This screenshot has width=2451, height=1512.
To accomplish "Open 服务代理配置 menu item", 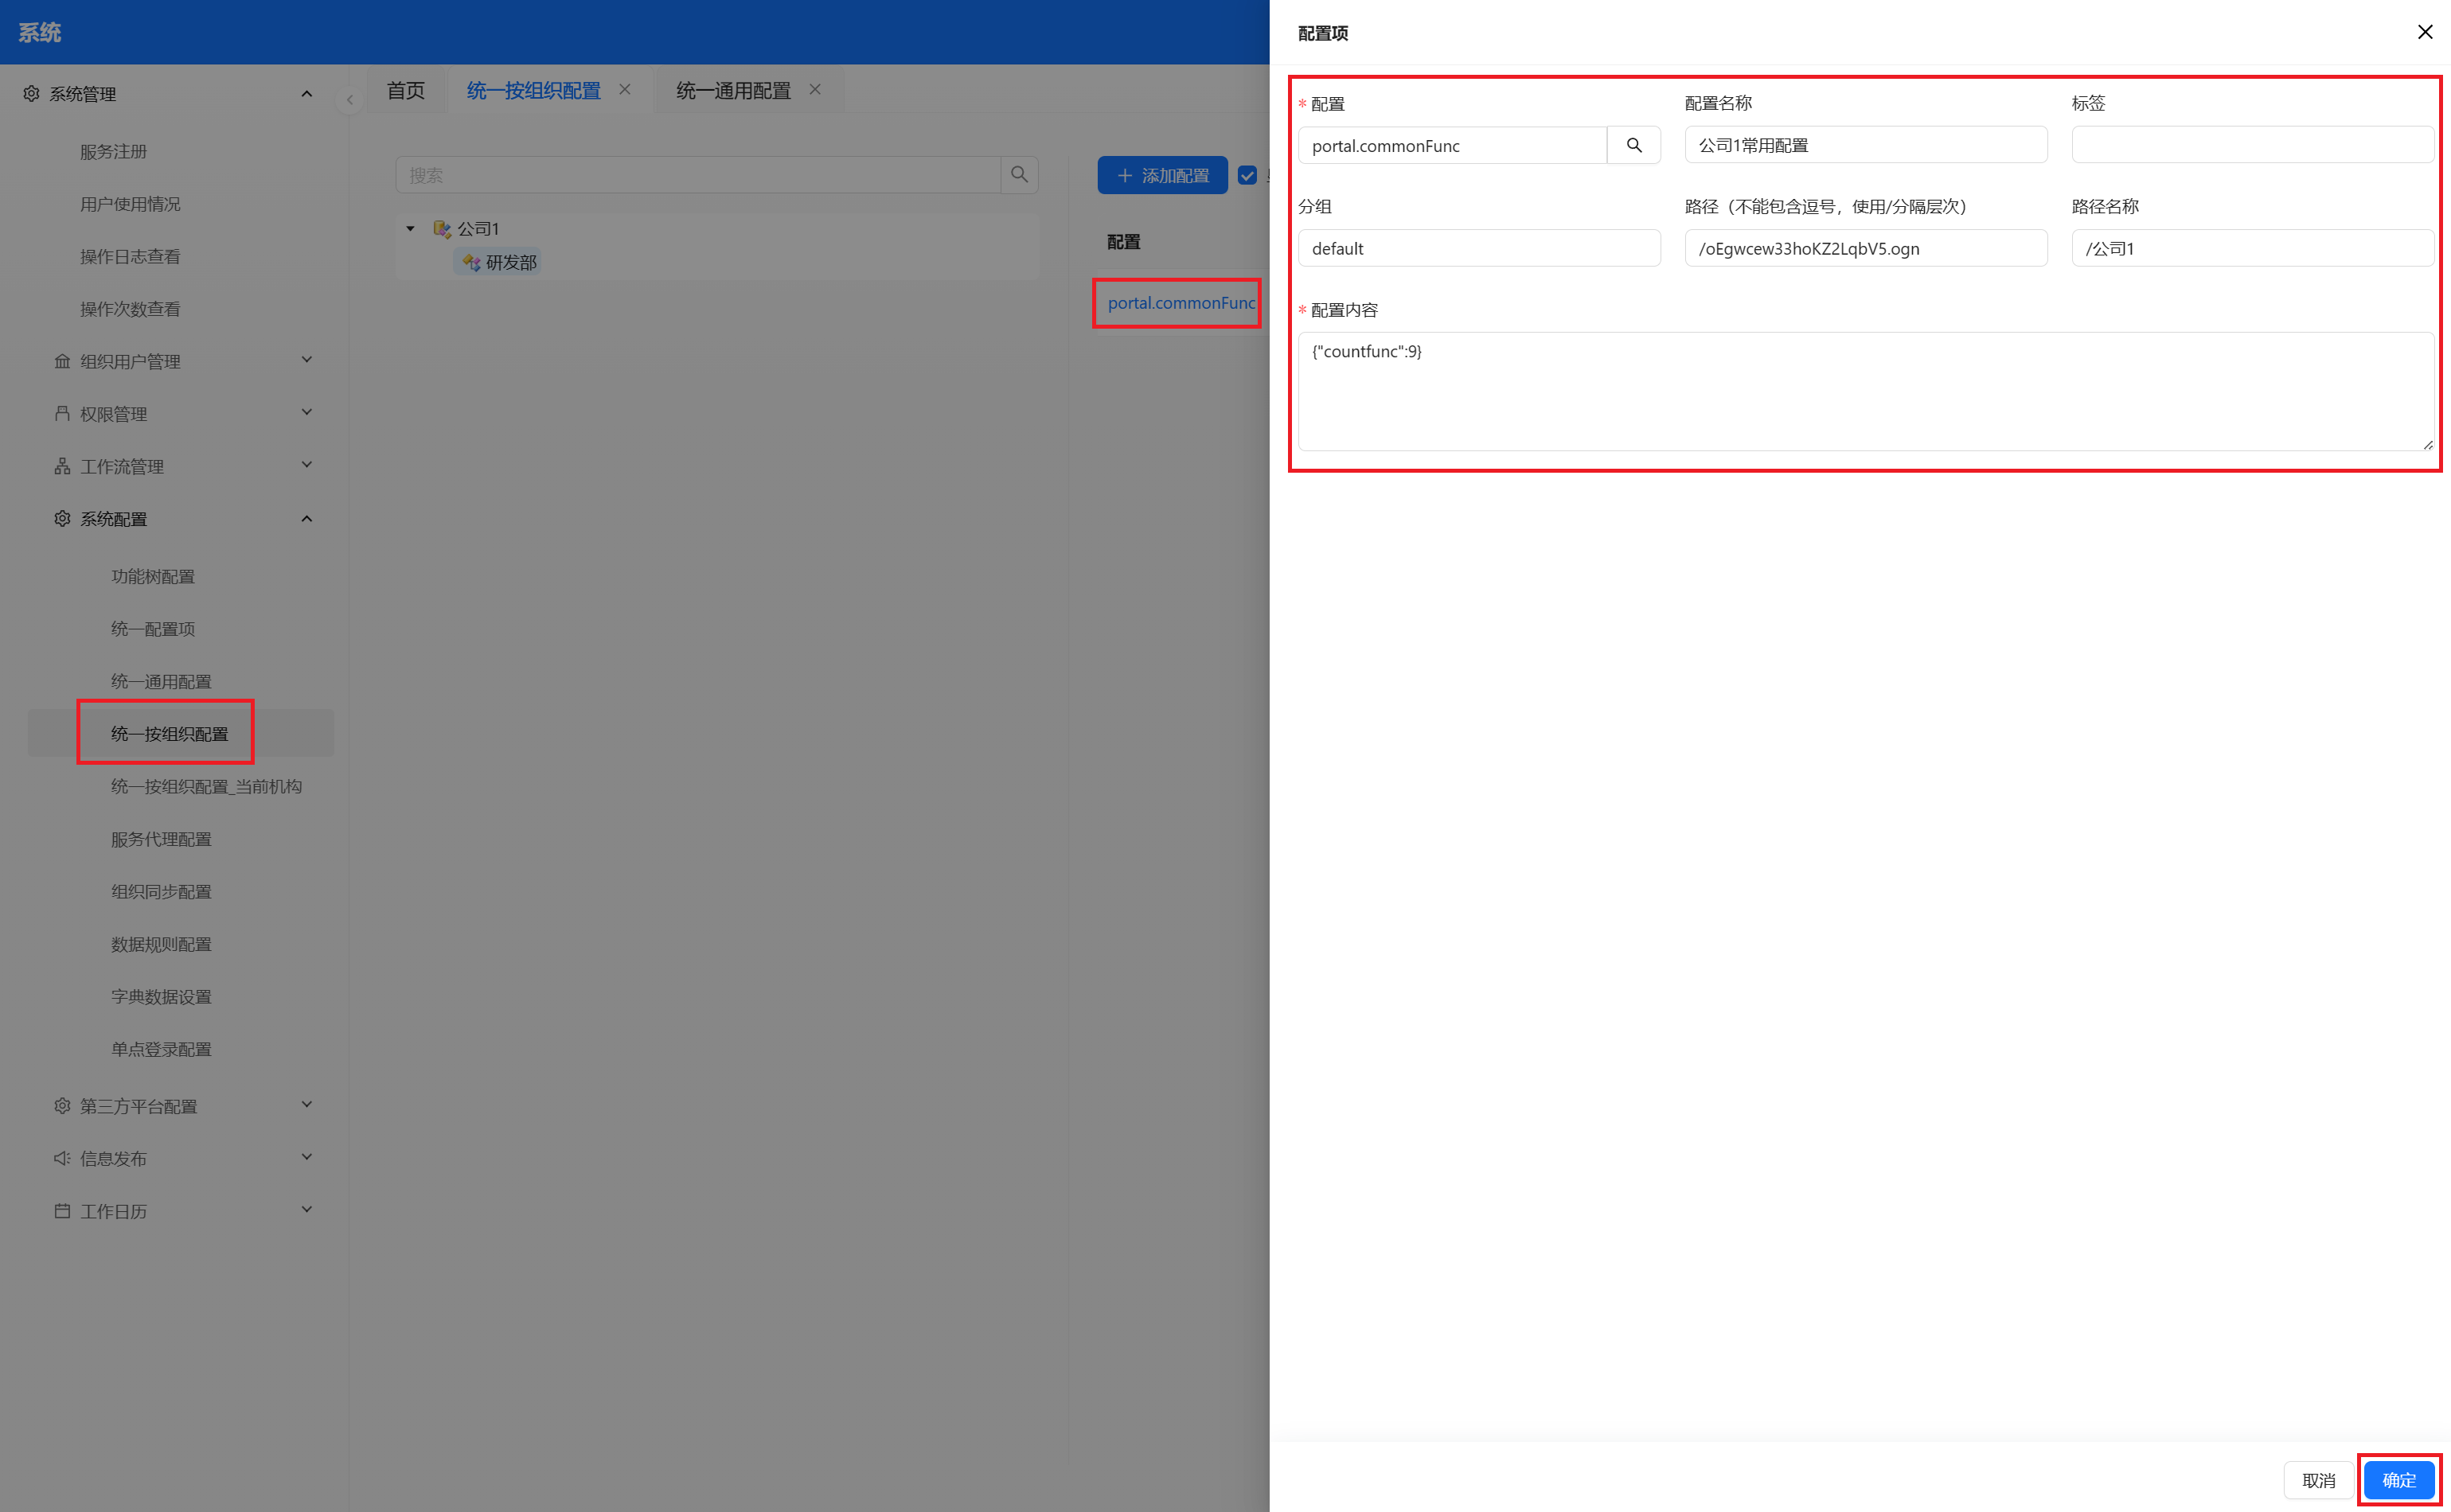I will coord(161,838).
